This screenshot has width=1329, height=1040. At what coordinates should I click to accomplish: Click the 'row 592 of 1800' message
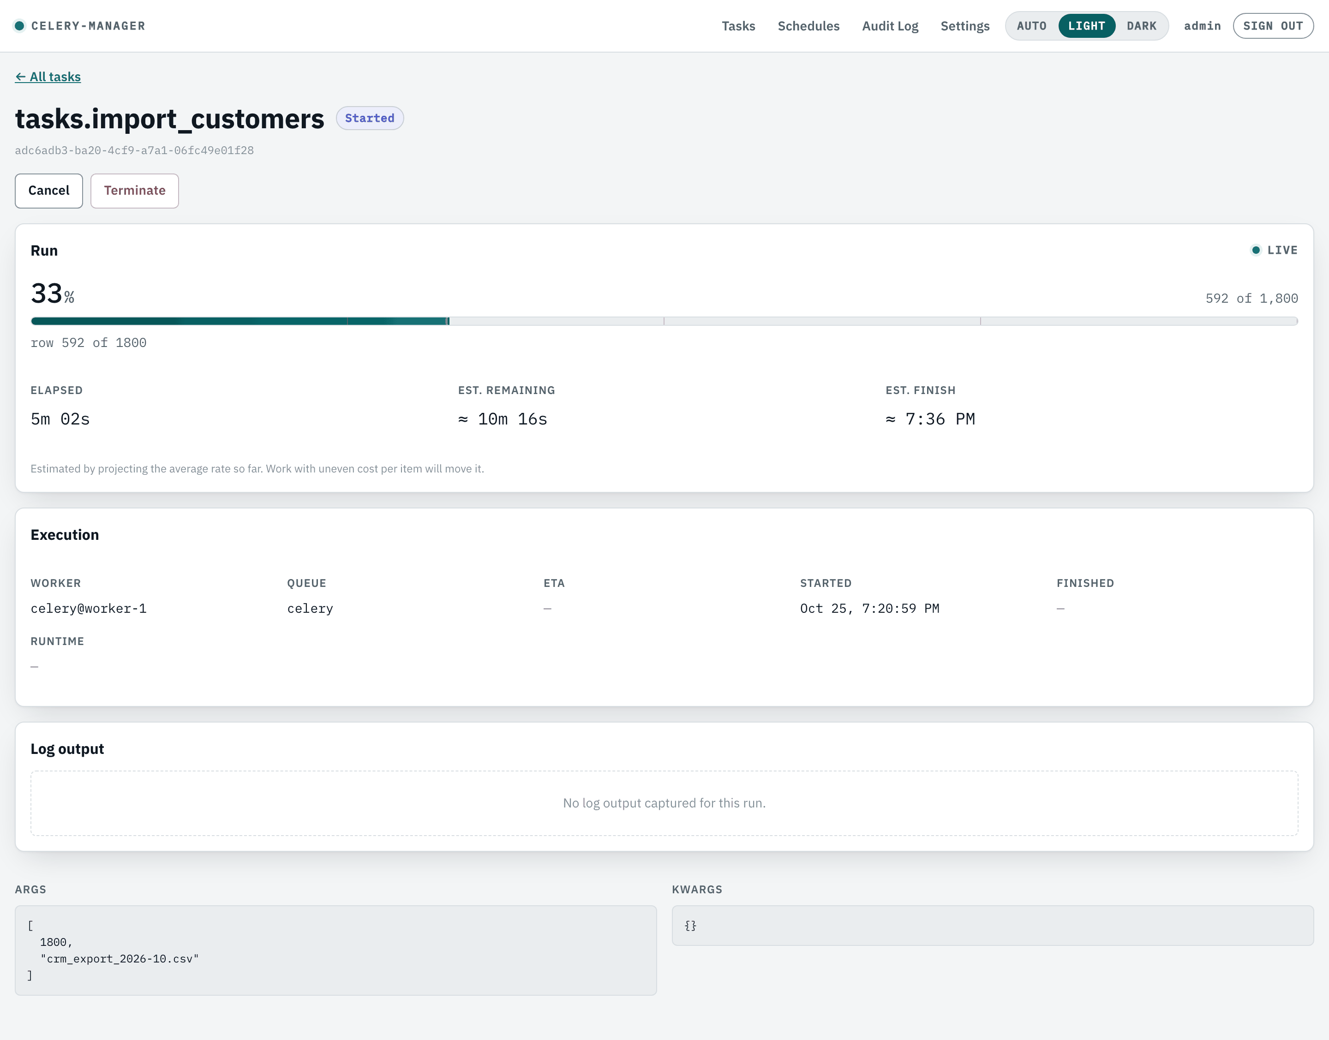coord(88,343)
